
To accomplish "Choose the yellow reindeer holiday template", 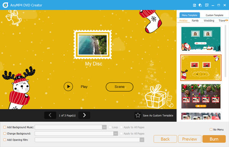I will pyautogui.click(x=201, y=68).
